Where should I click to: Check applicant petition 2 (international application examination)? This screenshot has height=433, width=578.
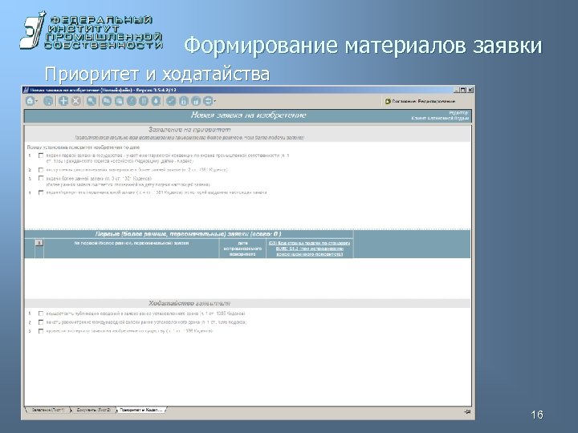tap(41, 322)
